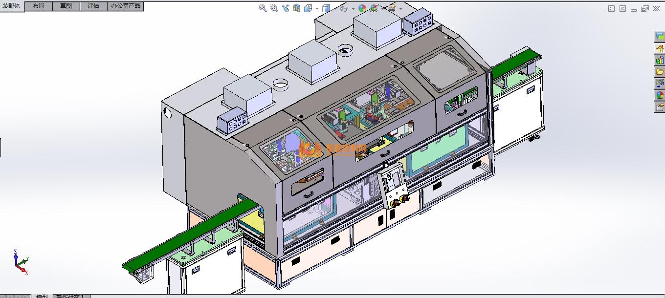Open Custom Properties icon in task pane
The width and height of the screenshot is (665, 298).
coord(660,107)
